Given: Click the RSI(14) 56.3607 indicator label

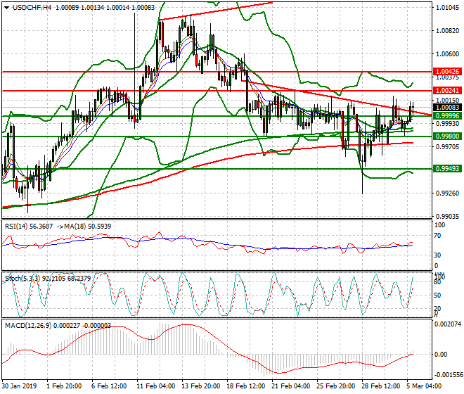Looking at the screenshot, I should [x=29, y=227].
